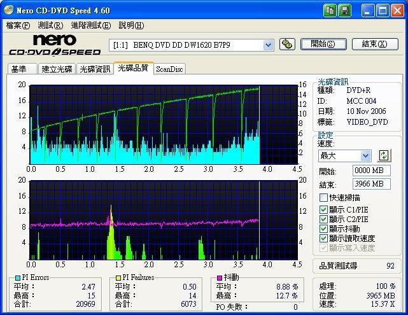Click the disc type value DVD+R

(358, 90)
